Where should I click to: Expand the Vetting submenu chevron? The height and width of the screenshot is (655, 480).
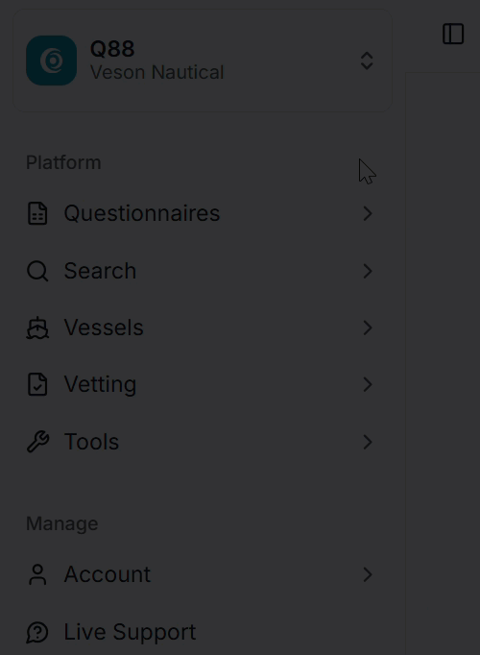pos(368,385)
